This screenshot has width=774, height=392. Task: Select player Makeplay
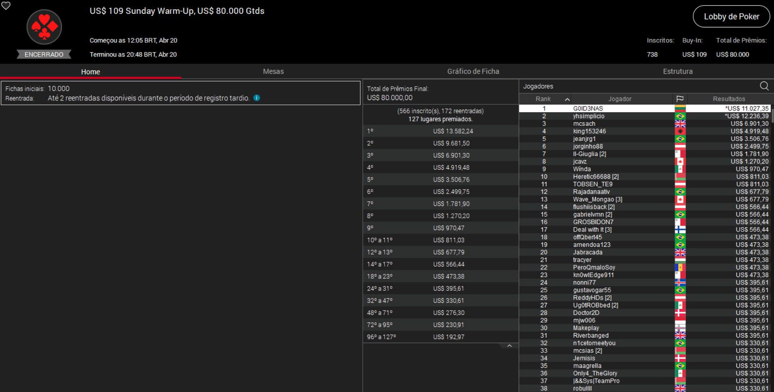(645, 328)
